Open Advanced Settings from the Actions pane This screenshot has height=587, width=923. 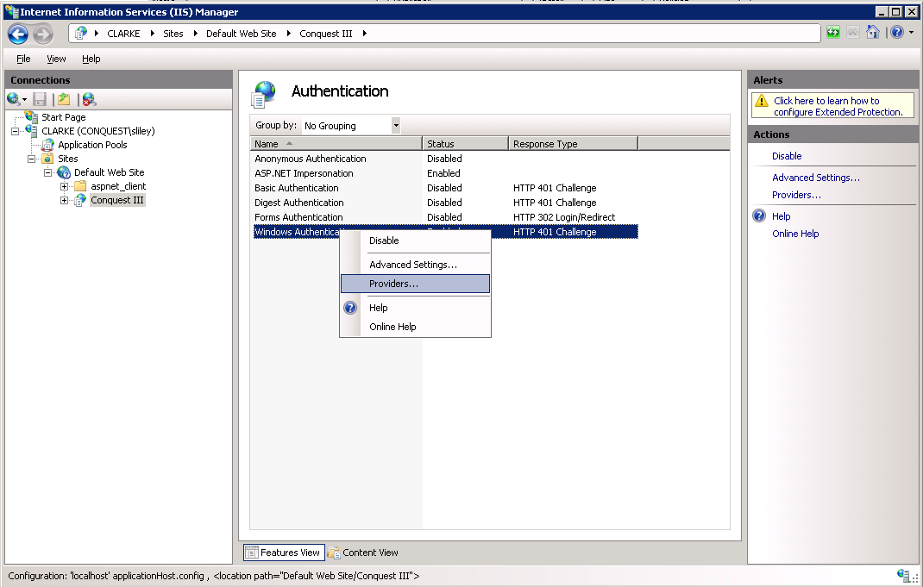tap(816, 178)
